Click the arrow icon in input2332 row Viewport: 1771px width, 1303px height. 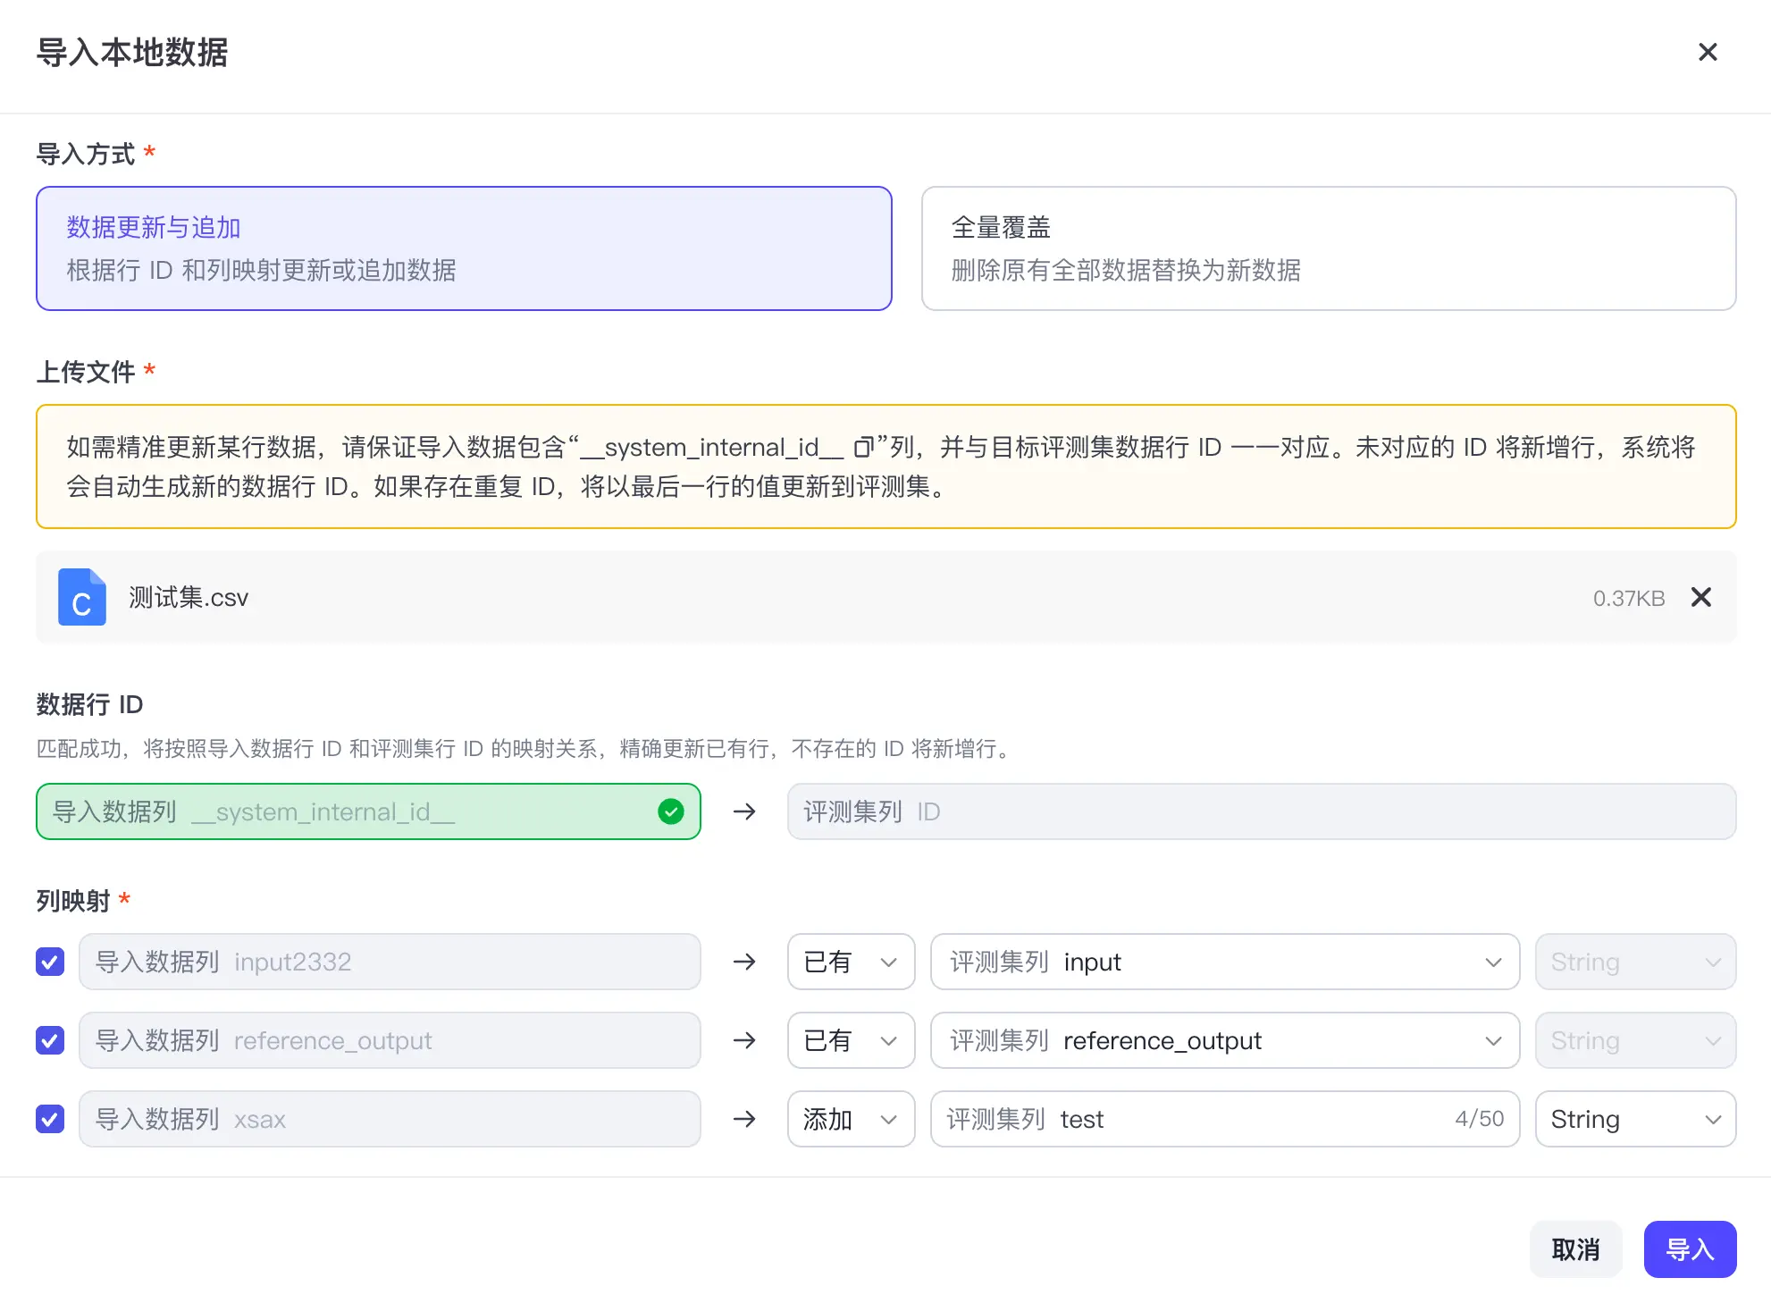[744, 962]
